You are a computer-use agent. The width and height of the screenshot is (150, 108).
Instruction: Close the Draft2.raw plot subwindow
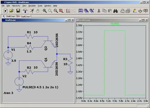click(146, 20)
